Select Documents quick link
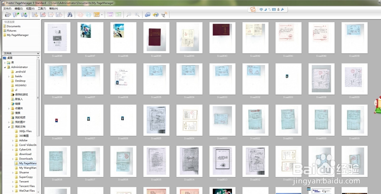This screenshot has width=381, height=194. (12, 26)
